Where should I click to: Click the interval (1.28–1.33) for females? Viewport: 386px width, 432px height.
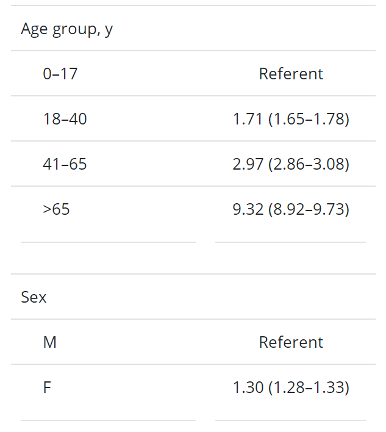pyautogui.click(x=309, y=387)
